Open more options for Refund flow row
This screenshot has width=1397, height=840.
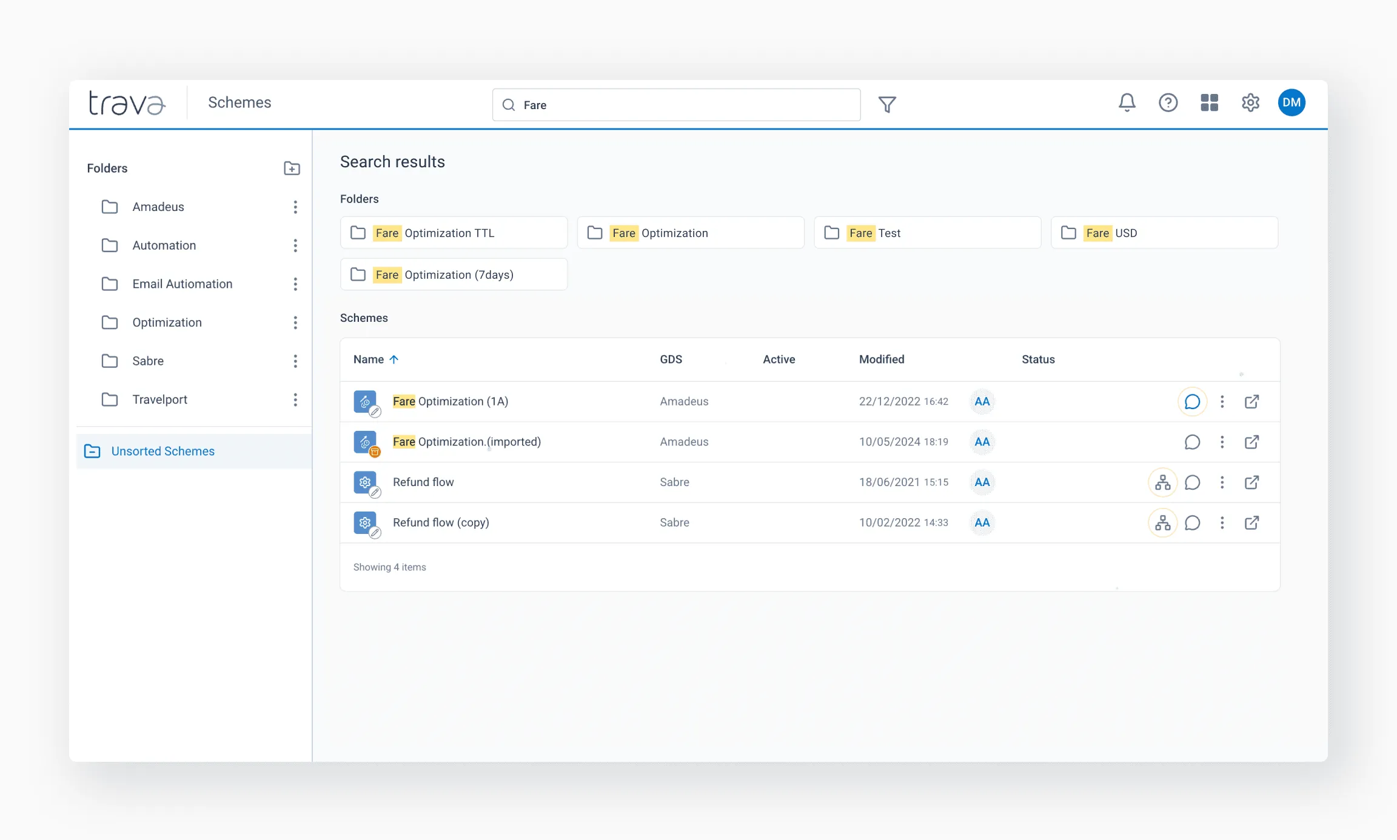(x=1222, y=482)
